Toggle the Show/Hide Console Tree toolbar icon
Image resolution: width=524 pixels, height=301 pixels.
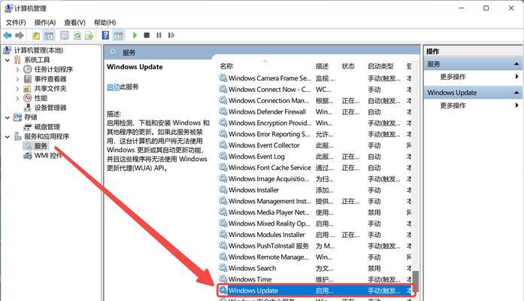[49, 35]
